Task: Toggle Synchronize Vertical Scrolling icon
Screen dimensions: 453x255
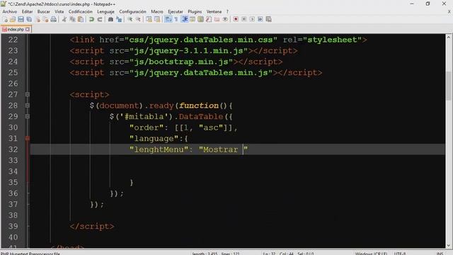Action: 149,19
